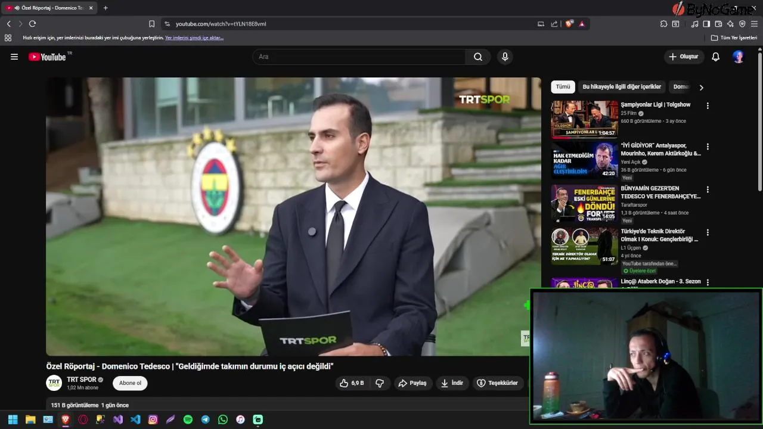The image size is (763, 429).
Task: Click the "151 B görüntüleme 1 gün önce" text
Action: pos(90,405)
